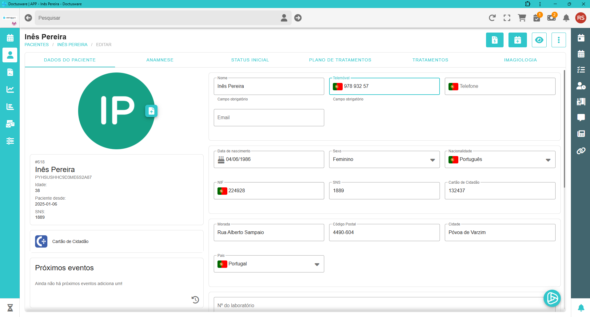Click the refresh icon in top bar
Screen dimensions: 590x317
coord(492,18)
